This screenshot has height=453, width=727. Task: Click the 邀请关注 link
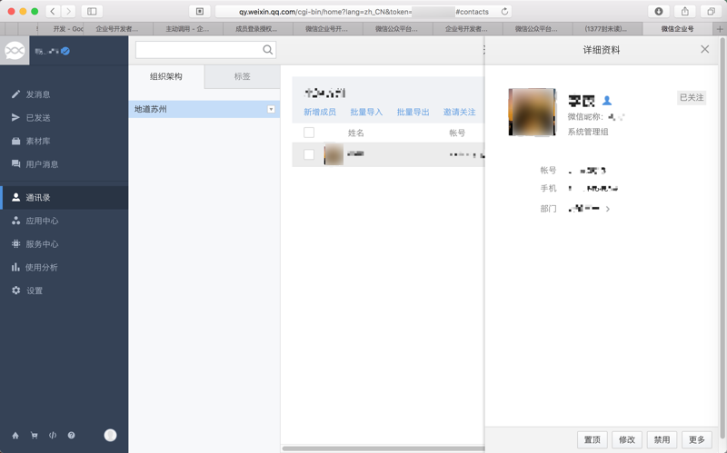coord(459,112)
